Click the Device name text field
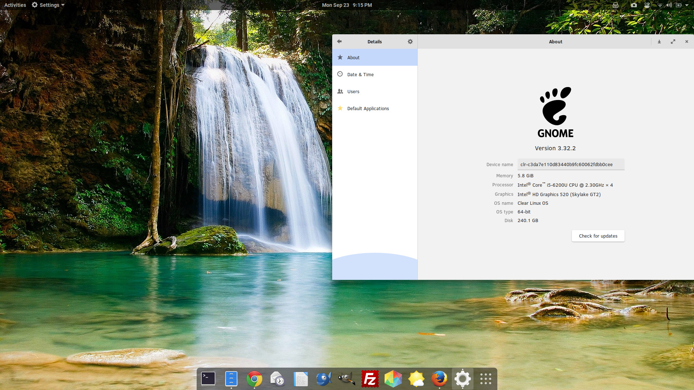The width and height of the screenshot is (694, 390). pyautogui.click(x=570, y=164)
